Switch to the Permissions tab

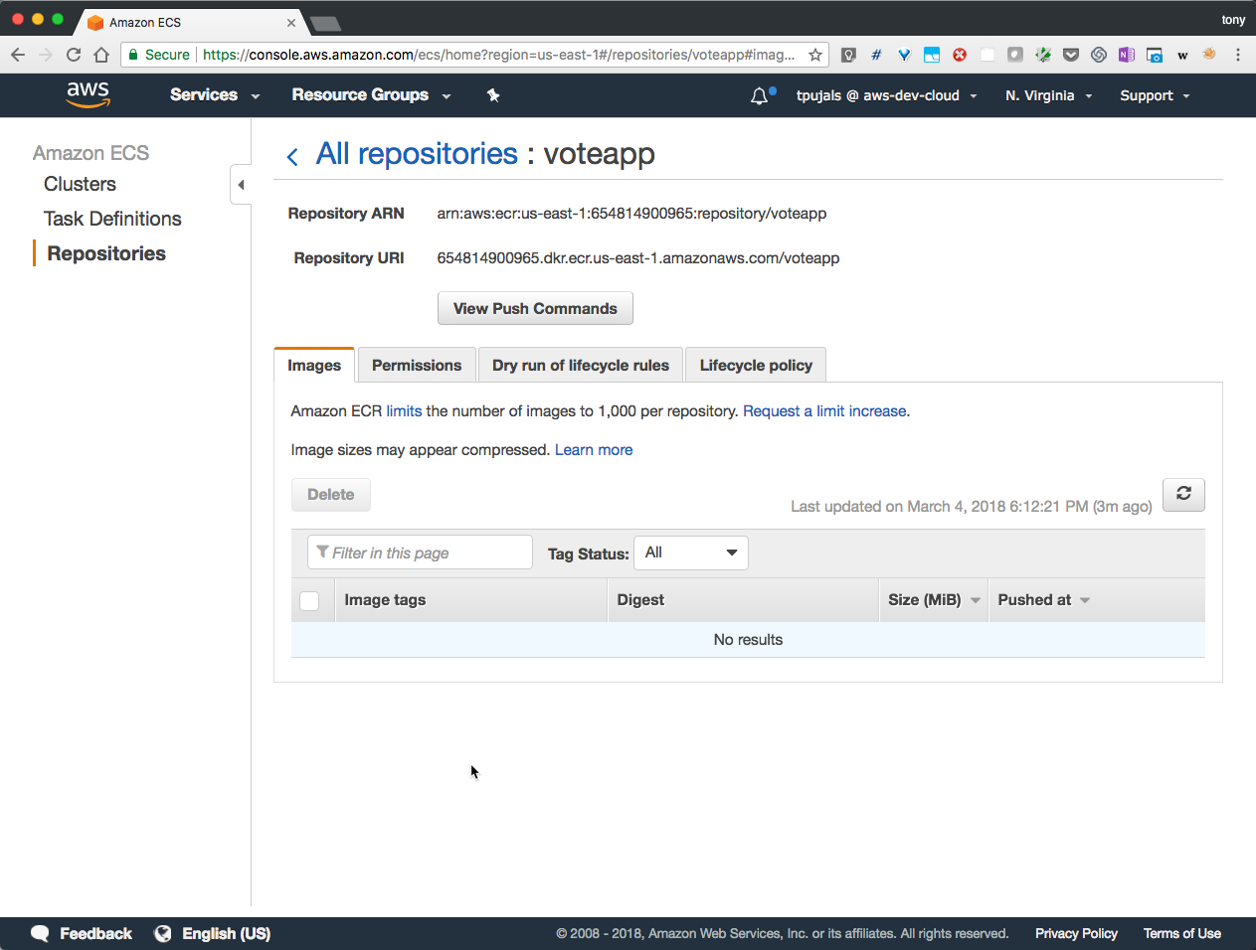417,365
